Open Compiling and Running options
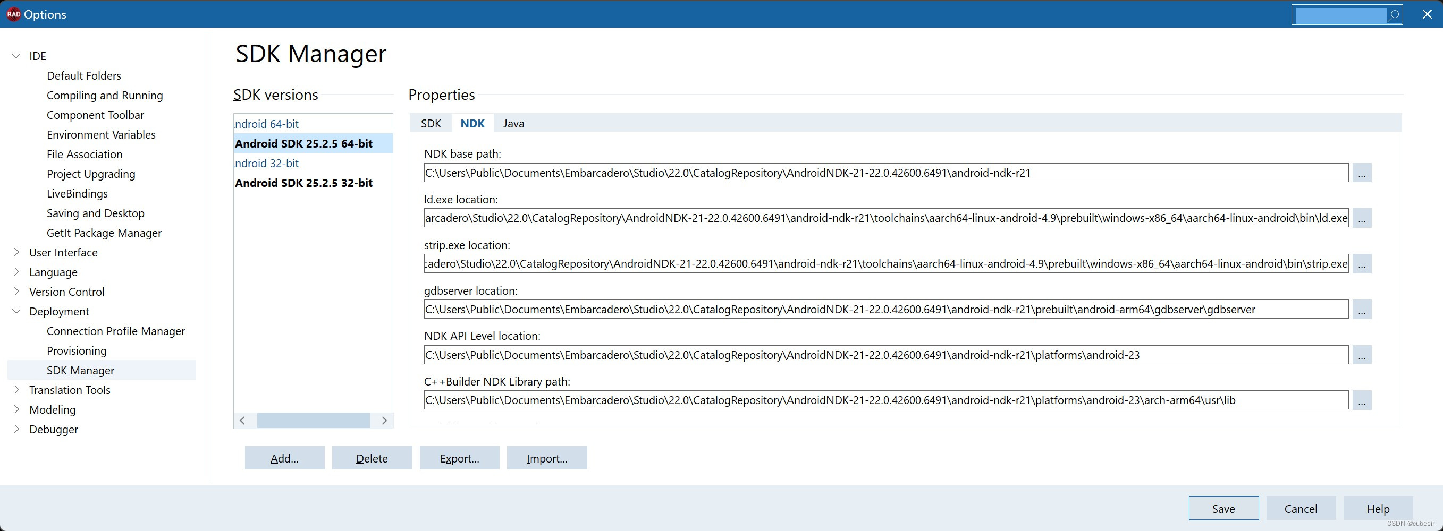Screen dimensions: 1443x531 105,95
